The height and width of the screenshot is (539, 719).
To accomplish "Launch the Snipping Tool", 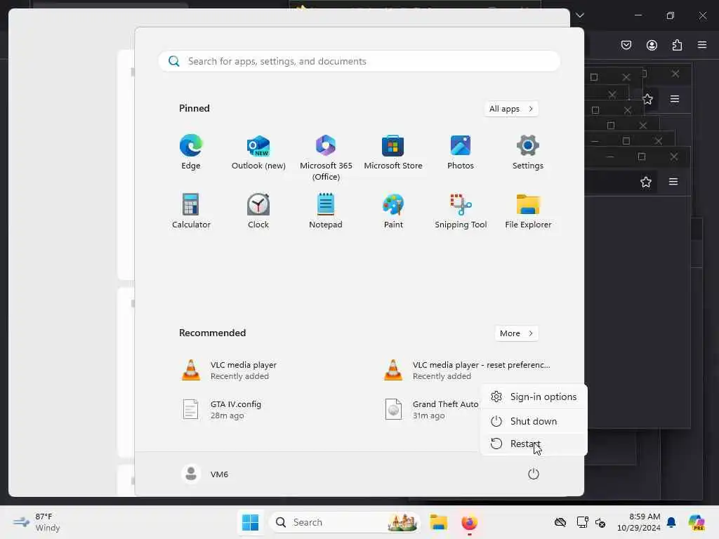I will point(461,211).
